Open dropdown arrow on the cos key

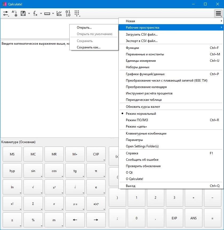click(x=62, y=177)
